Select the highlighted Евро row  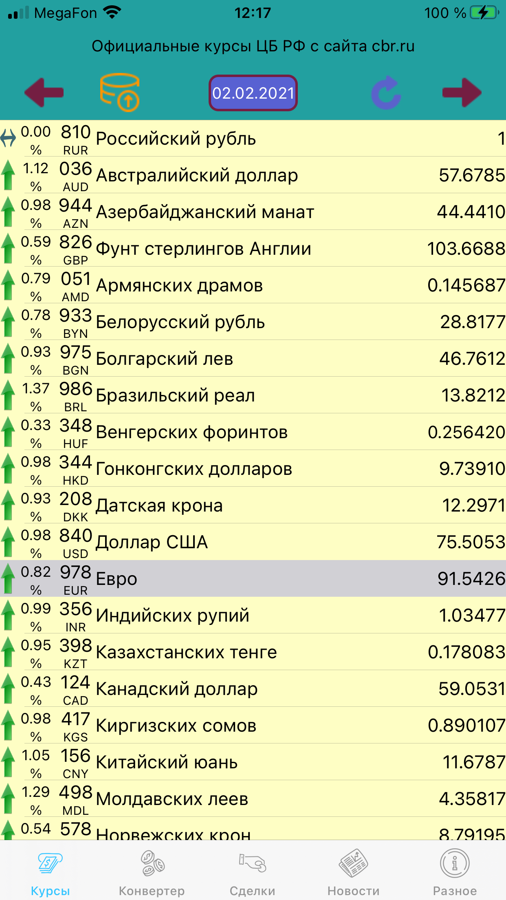coord(253,579)
